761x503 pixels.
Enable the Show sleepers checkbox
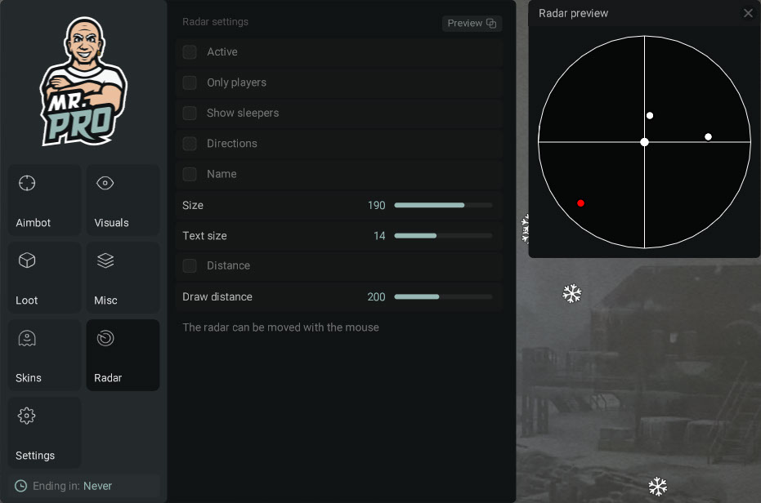(x=190, y=113)
